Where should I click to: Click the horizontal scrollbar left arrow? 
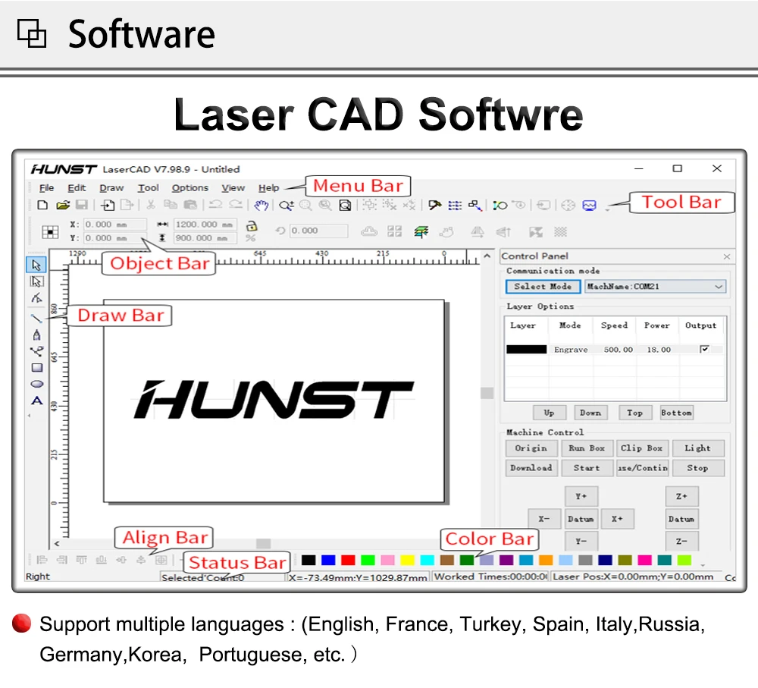[57, 544]
